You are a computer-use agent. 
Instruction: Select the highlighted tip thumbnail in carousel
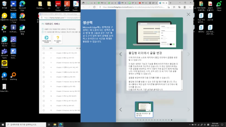click(144, 109)
